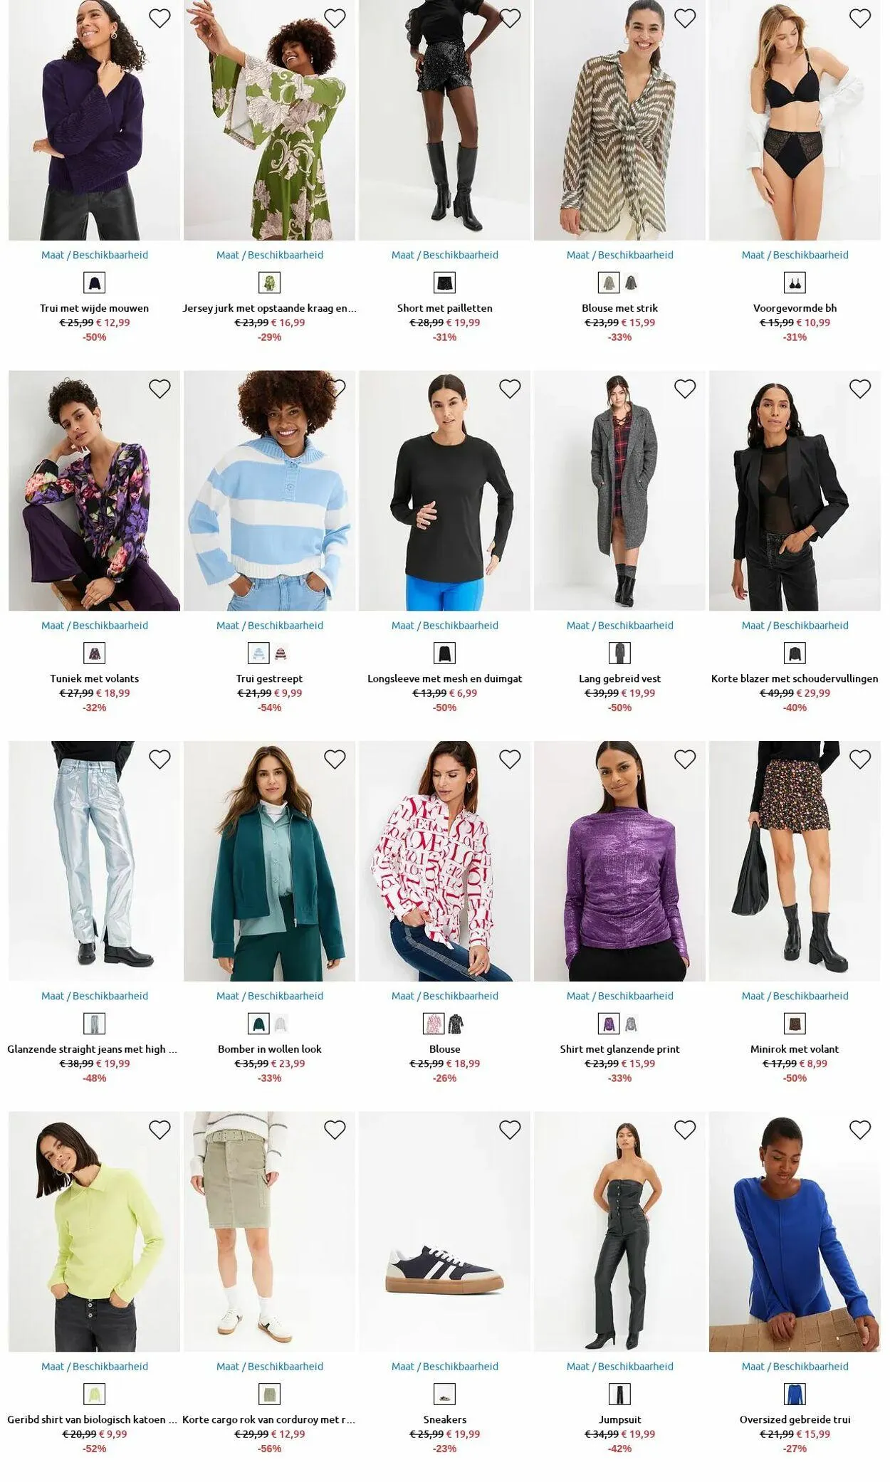Viewport: 890px width, 1482px height.
Task: Add Trui met wijde mouwen to wishlist
Action: (159, 19)
